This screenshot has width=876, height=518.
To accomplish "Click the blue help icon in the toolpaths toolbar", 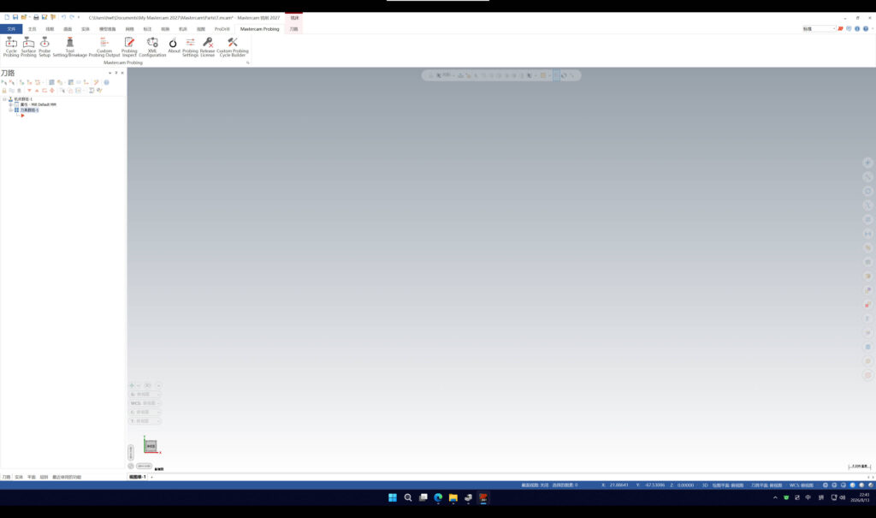I will point(107,82).
